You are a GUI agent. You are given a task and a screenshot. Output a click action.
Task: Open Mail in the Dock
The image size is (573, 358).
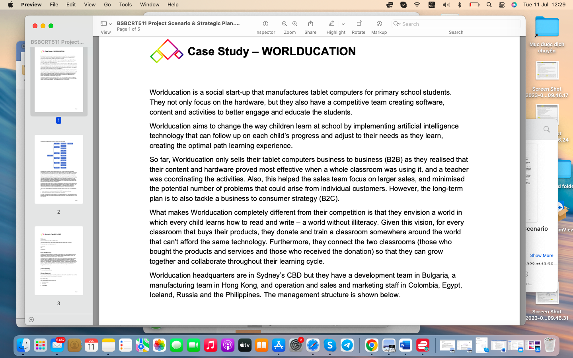point(57,345)
